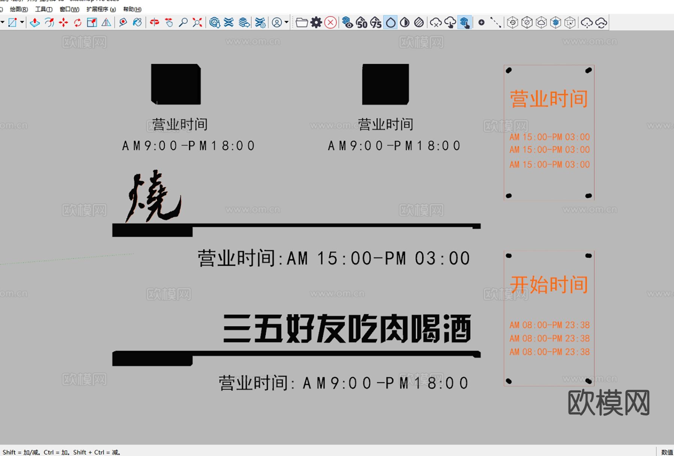Open the 扩展程序(x) menu
The height and width of the screenshot is (456, 674).
[101, 9]
